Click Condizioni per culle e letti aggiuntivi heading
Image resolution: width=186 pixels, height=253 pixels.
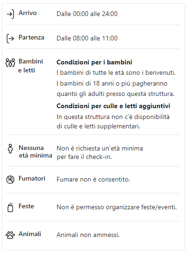[x=113, y=106]
